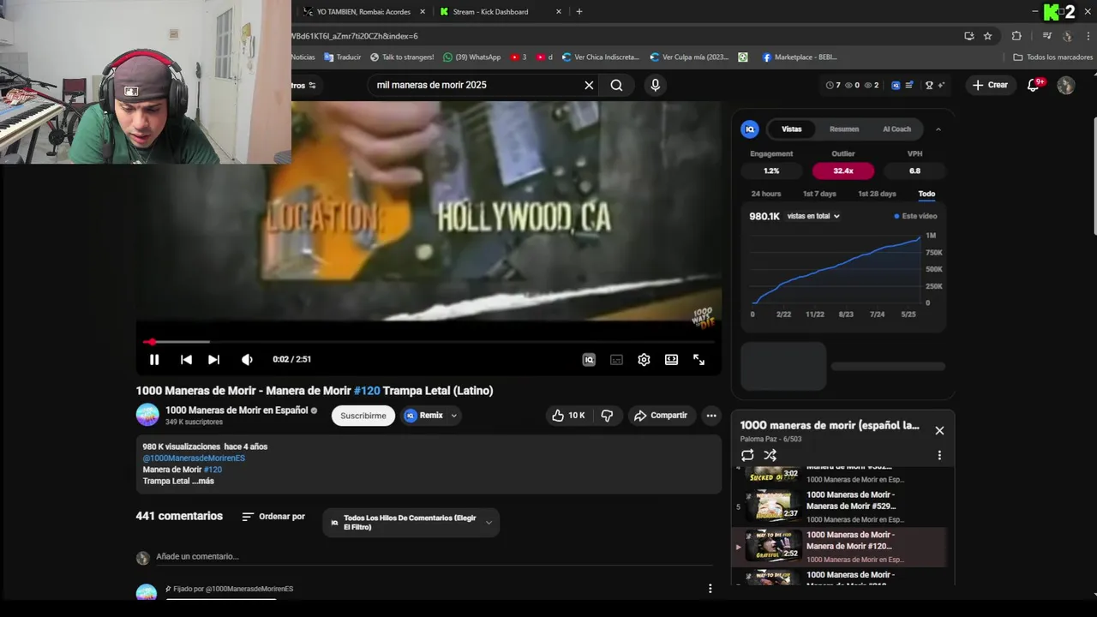Bookmark this page with star icon
1097x617 pixels.
click(x=987, y=36)
